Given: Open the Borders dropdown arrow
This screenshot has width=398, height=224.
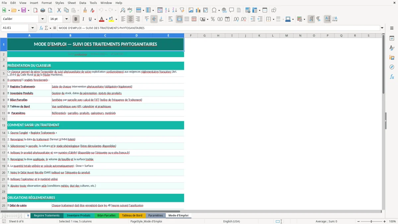Looking at the screenshot, I should point(273,19).
